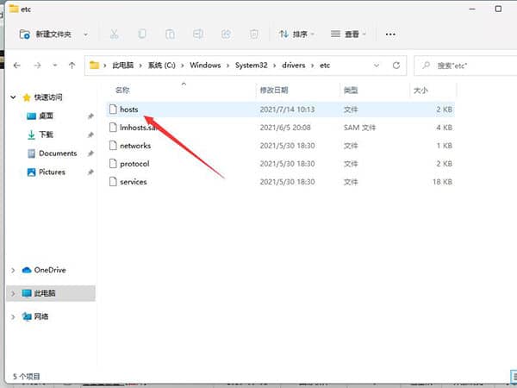Open the 排序 sort dropdown
This screenshot has width=517, height=388.
click(x=296, y=34)
